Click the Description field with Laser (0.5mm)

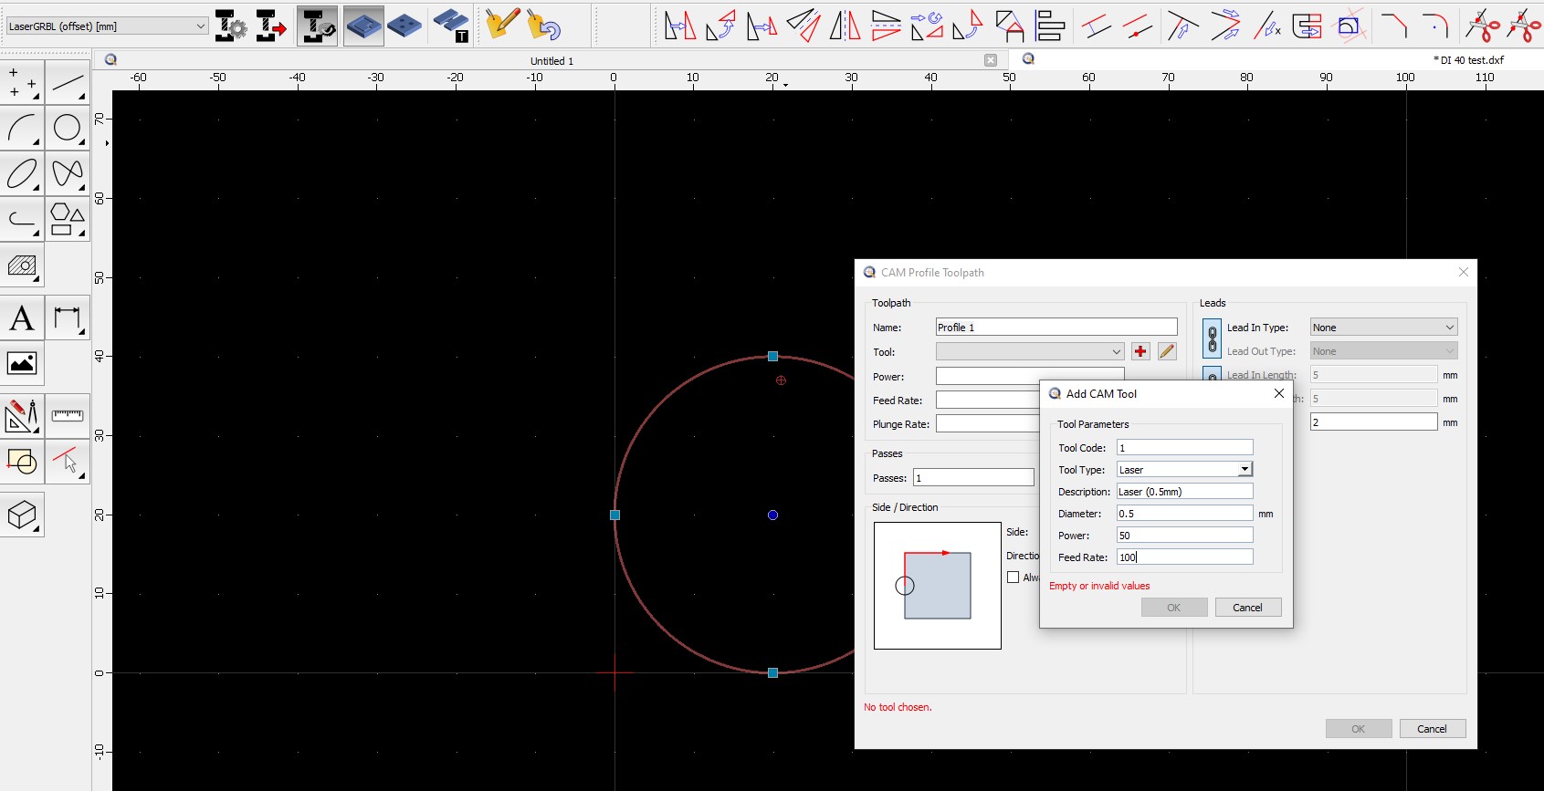1184,491
